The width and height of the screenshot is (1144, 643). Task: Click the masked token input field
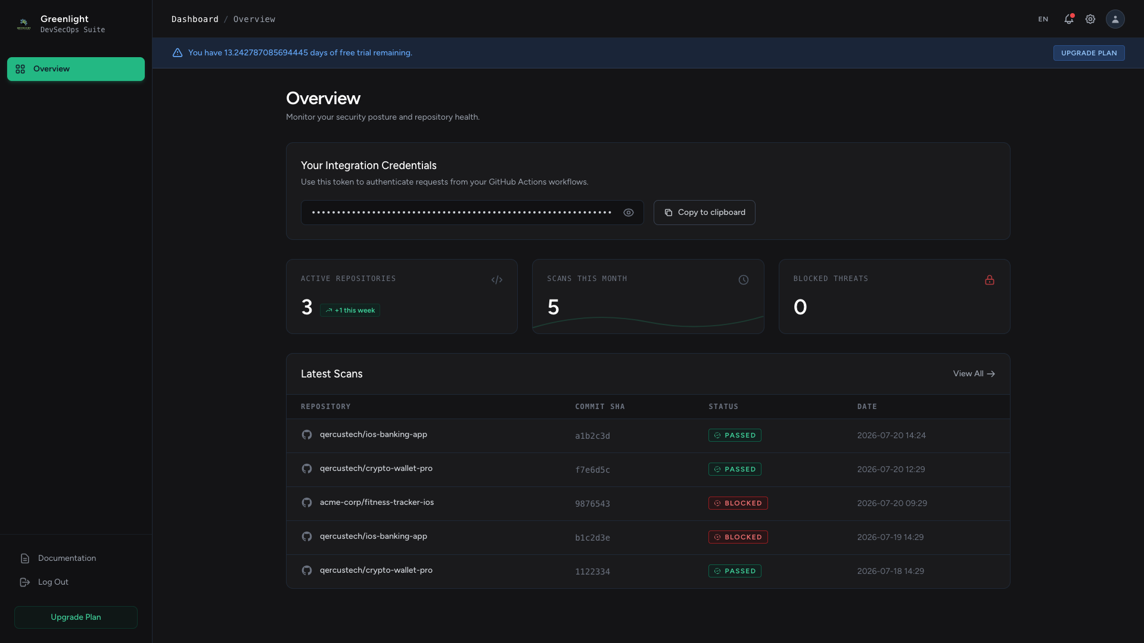[472, 213]
